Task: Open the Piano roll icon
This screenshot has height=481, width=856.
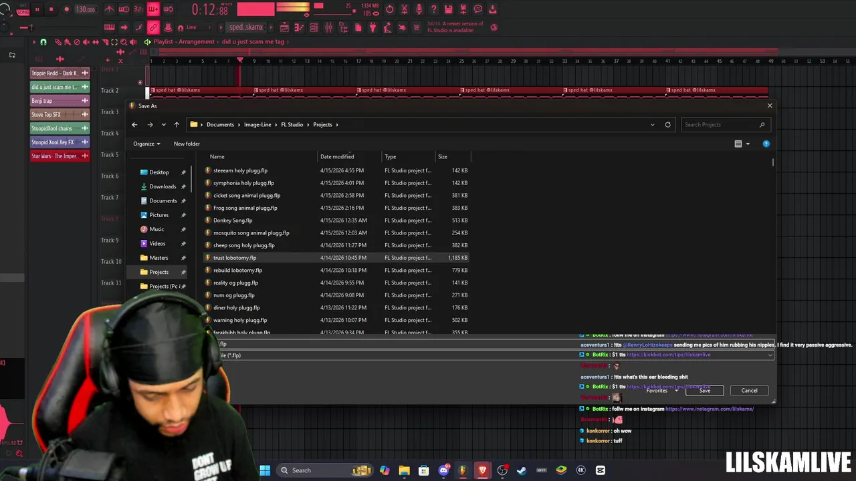Action: 299,27
